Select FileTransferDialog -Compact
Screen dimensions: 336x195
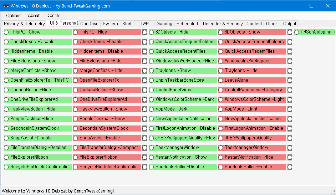[x=107, y=148]
